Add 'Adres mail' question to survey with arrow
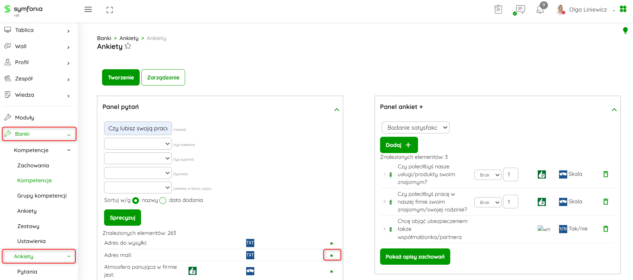Screen dimensions: 633x280 point(332,255)
